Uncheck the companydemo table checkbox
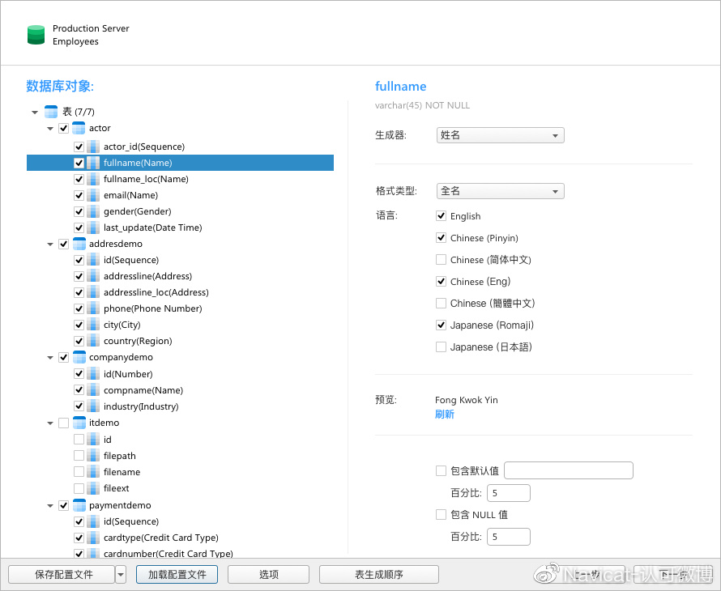Screen dimensions: 721x591 (x=63, y=358)
